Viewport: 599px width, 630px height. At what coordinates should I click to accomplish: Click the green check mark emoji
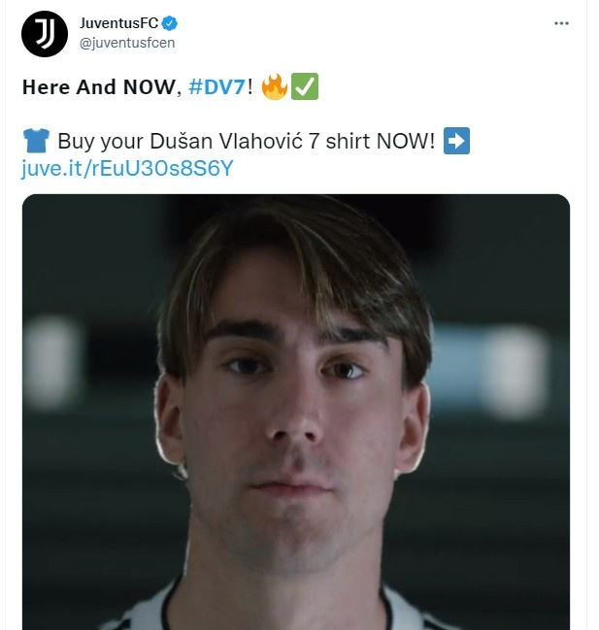click(305, 86)
